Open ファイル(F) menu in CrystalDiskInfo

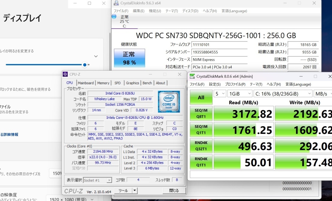(121, 11)
